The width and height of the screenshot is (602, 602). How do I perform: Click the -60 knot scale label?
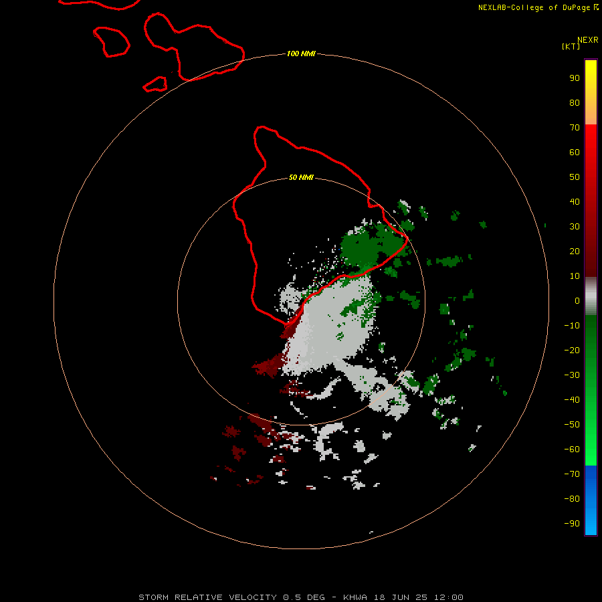click(572, 449)
